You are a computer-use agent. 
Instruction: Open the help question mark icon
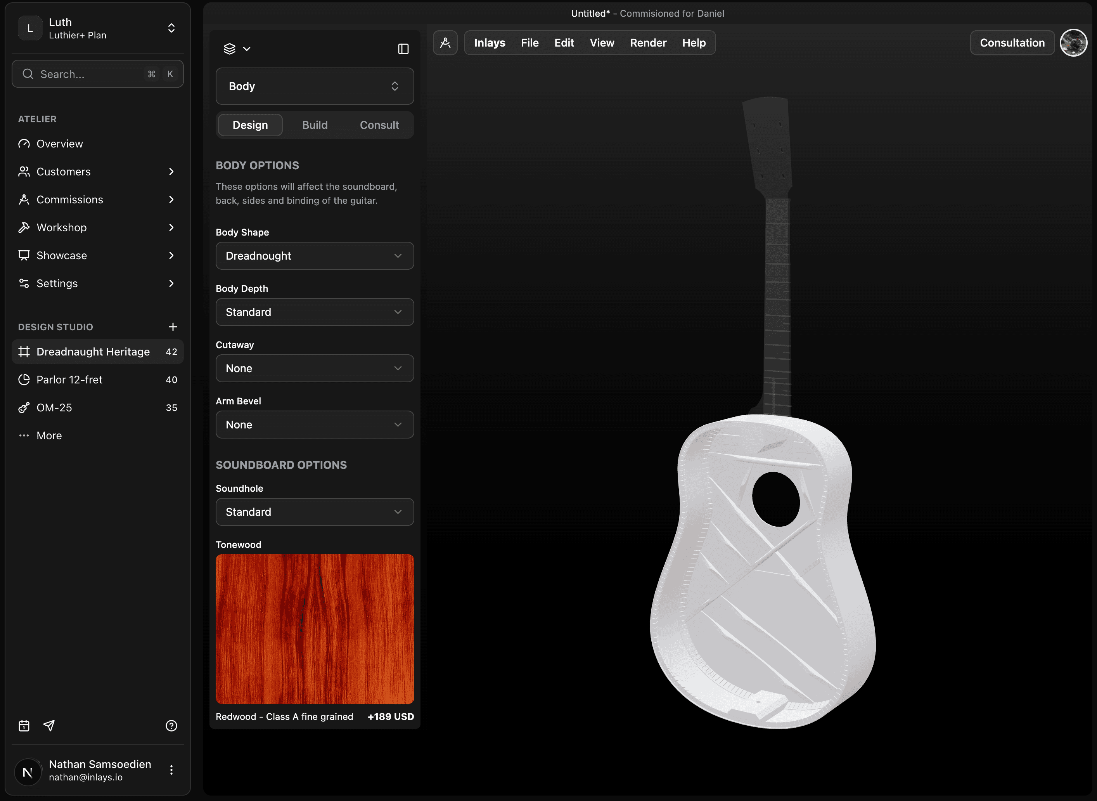[171, 725]
